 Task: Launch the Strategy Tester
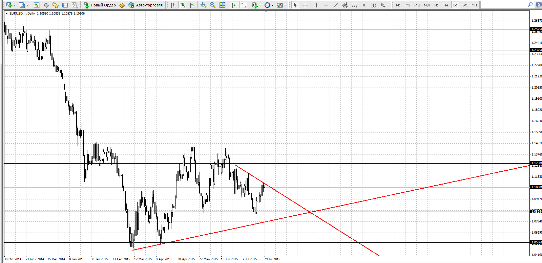point(75,5)
